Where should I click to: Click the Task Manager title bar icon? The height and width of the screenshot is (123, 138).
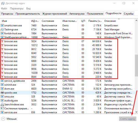[x=3, y=3]
